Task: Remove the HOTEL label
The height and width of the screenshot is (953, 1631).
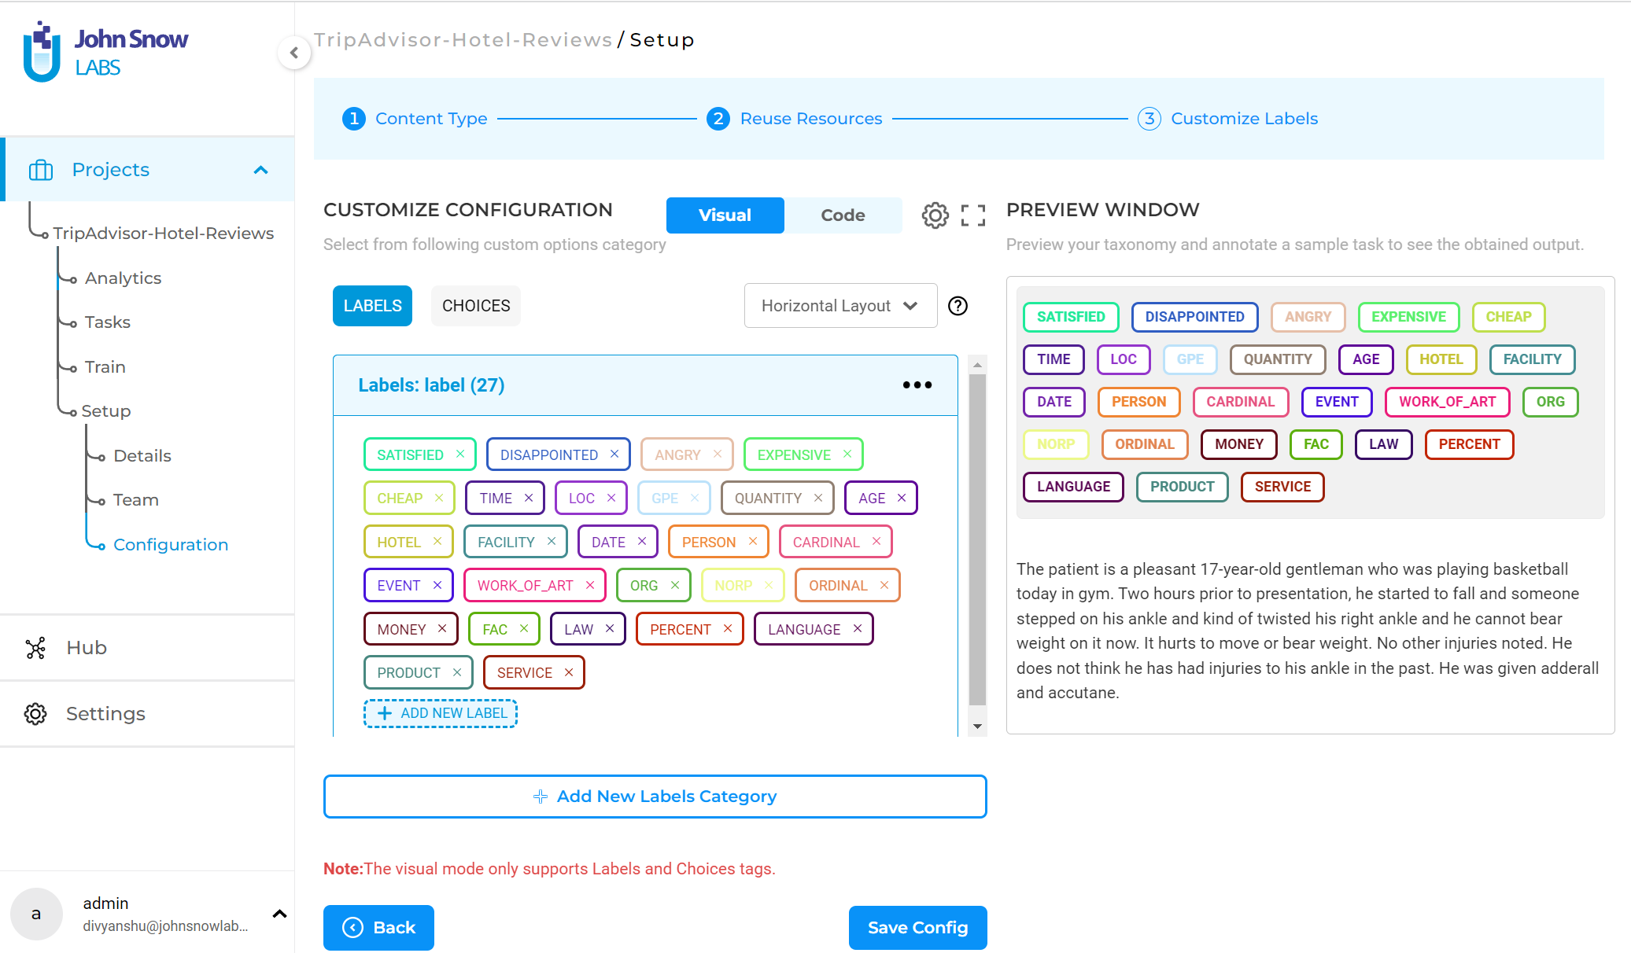Action: click(x=437, y=541)
